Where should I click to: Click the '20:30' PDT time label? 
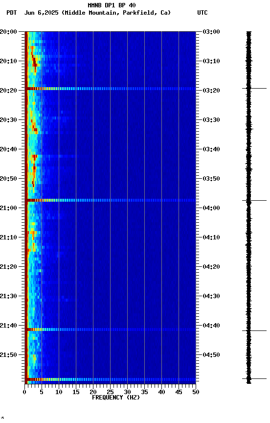click(8, 120)
